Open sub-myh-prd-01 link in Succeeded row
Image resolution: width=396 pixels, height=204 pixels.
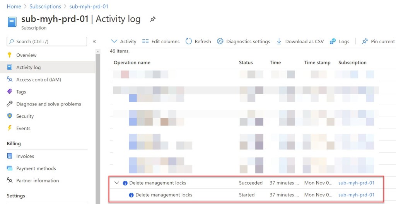click(356, 183)
